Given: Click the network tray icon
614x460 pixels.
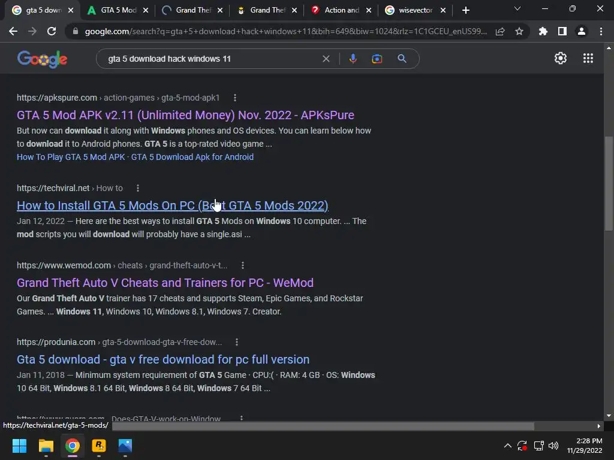Looking at the screenshot, I should [x=538, y=446].
